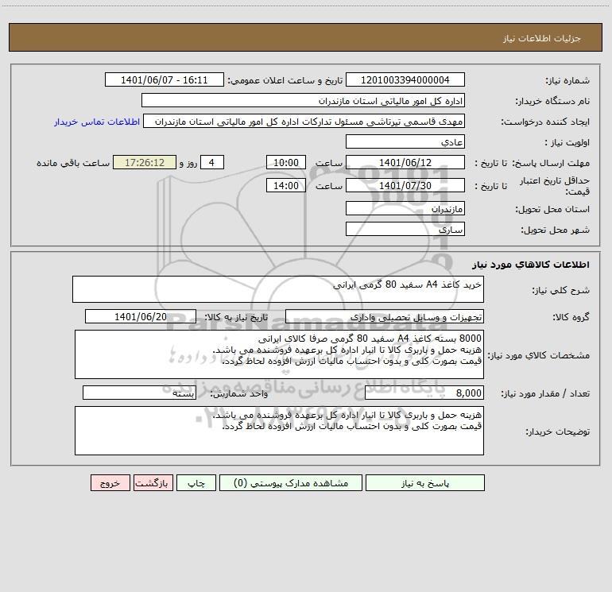Click the label ایجاد کننده درخواست
This screenshot has width=612, height=592.
click(x=545, y=122)
